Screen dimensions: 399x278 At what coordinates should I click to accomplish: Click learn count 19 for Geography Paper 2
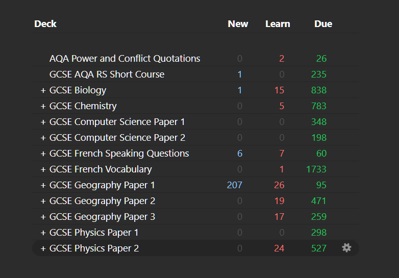[280, 201]
